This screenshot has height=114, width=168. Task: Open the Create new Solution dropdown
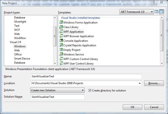tap(57, 90)
